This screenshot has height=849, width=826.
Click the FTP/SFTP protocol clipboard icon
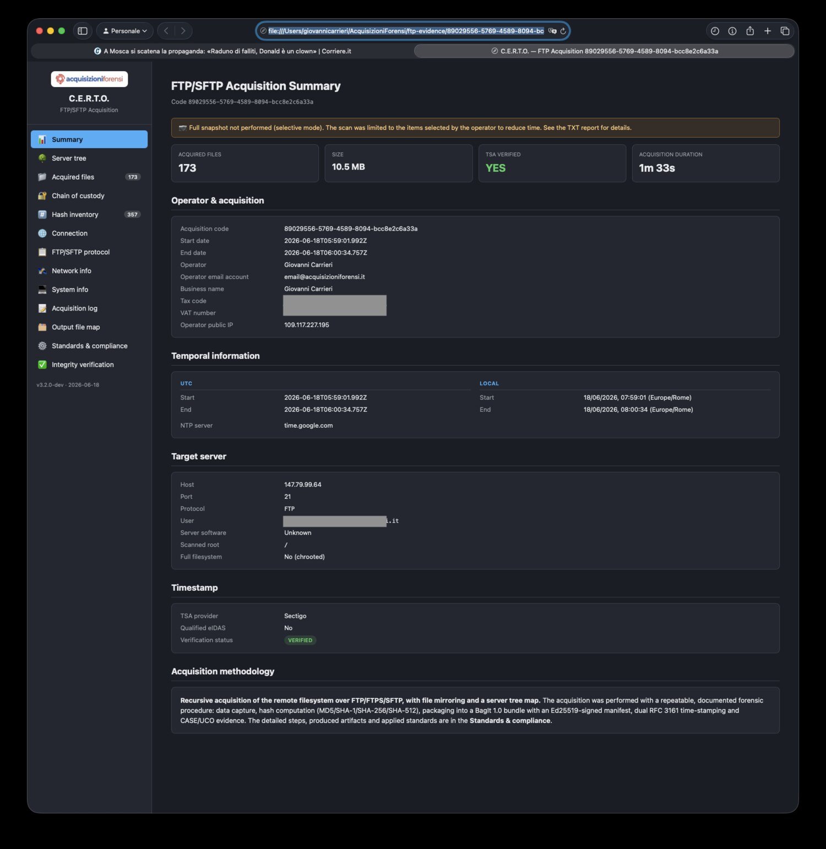(x=42, y=252)
